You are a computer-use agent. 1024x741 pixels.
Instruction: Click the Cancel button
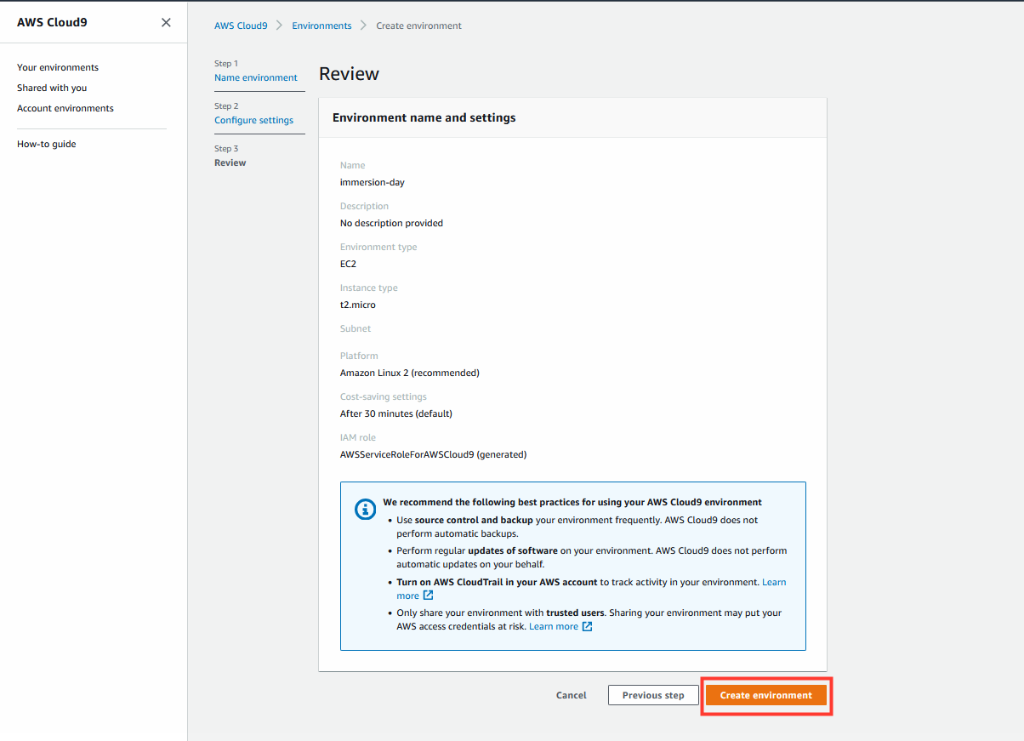(572, 695)
